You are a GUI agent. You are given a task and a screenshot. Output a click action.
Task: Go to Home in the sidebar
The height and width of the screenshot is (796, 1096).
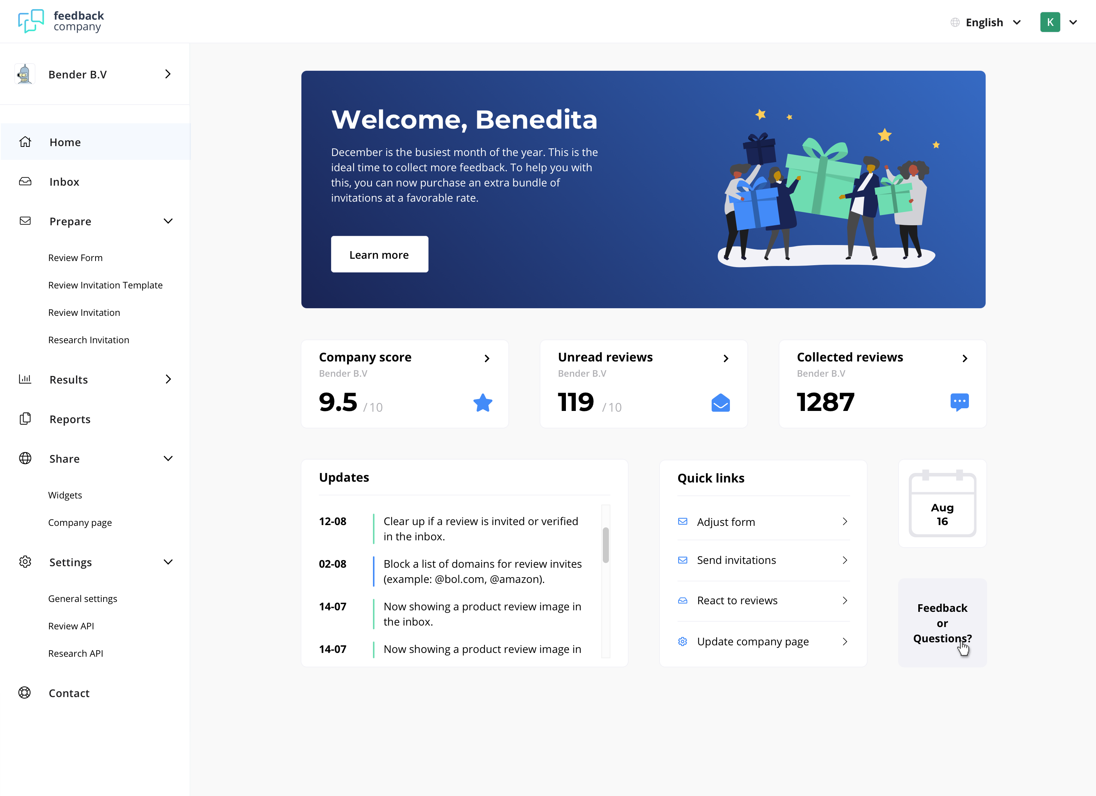(96, 142)
